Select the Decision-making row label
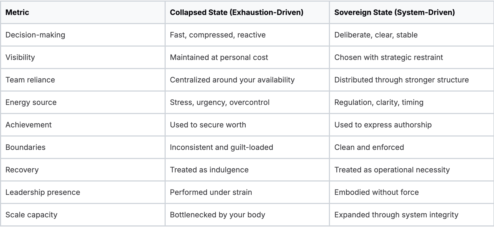 [x=35, y=35]
